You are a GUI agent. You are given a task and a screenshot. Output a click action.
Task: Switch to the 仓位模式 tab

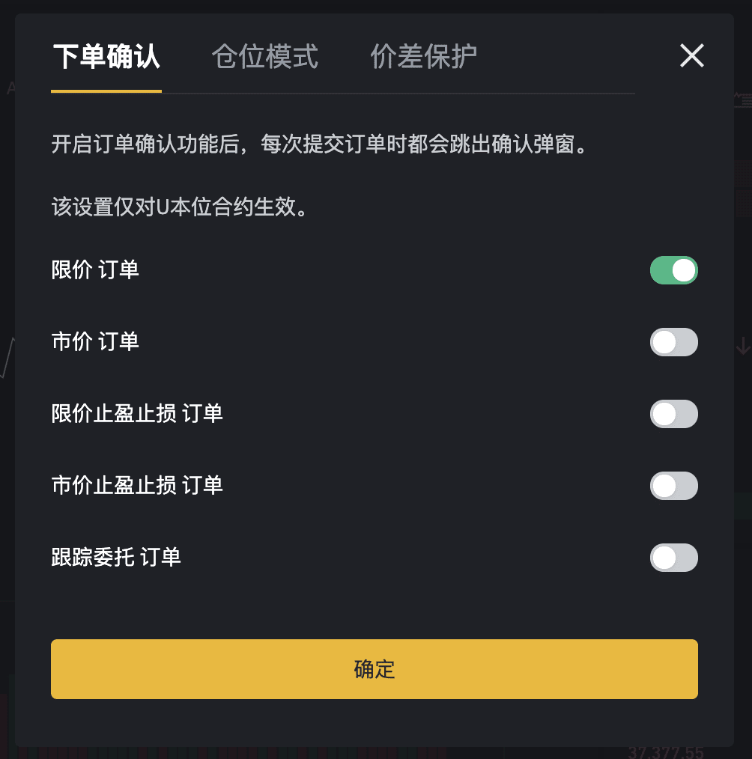pyautogui.click(x=265, y=56)
